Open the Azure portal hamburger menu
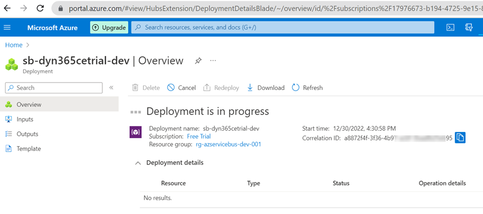This screenshot has height=214, width=483. tap(7, 28)
